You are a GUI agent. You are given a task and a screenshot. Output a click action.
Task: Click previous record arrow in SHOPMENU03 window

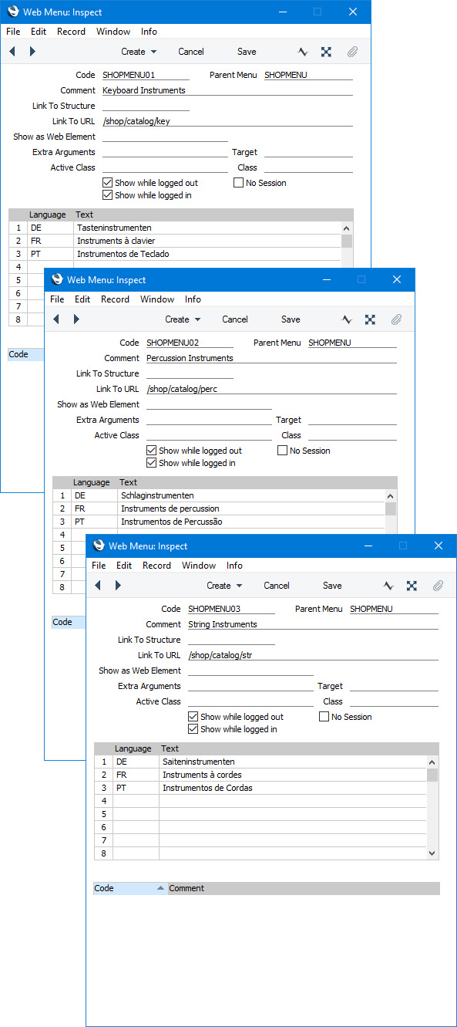97,586
